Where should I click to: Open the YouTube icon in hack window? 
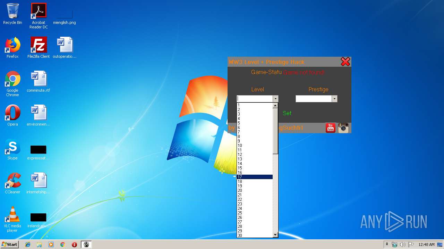(x=331, y=128)
